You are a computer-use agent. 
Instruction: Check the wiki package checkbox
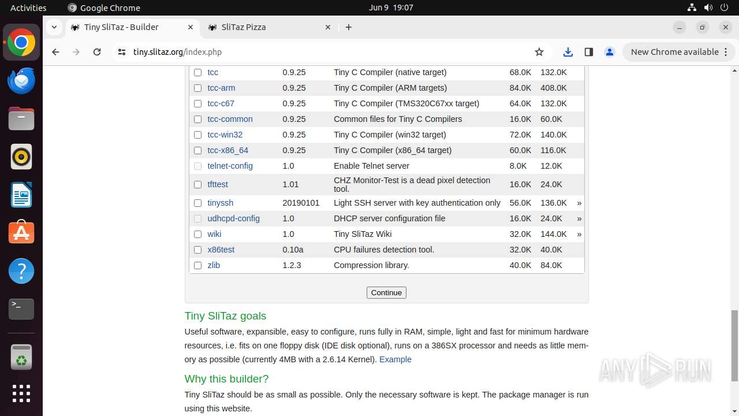click(x=197, y=234)
